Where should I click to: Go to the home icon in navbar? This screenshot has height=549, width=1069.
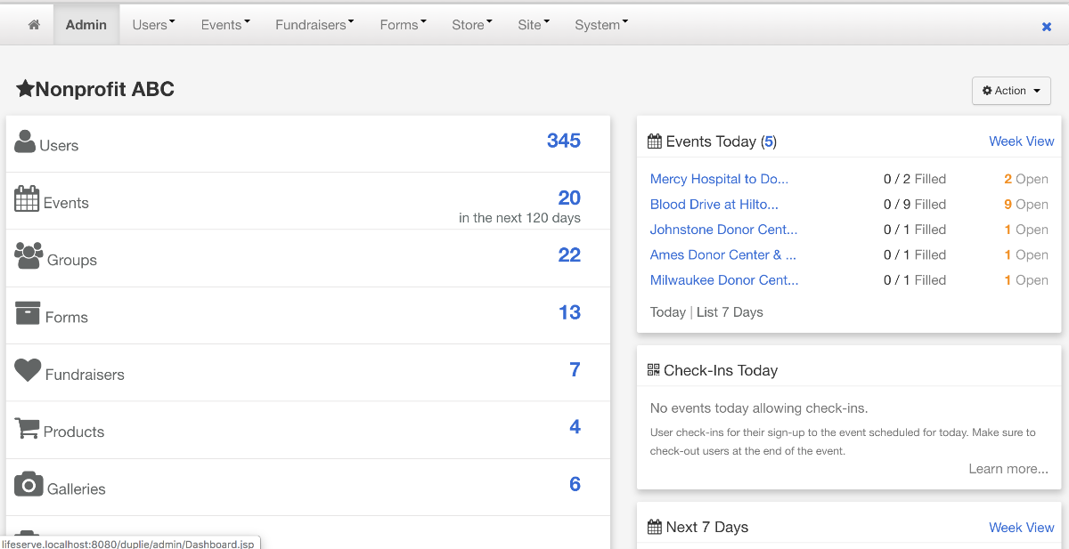pyautogui.click(x=34, y=25)
